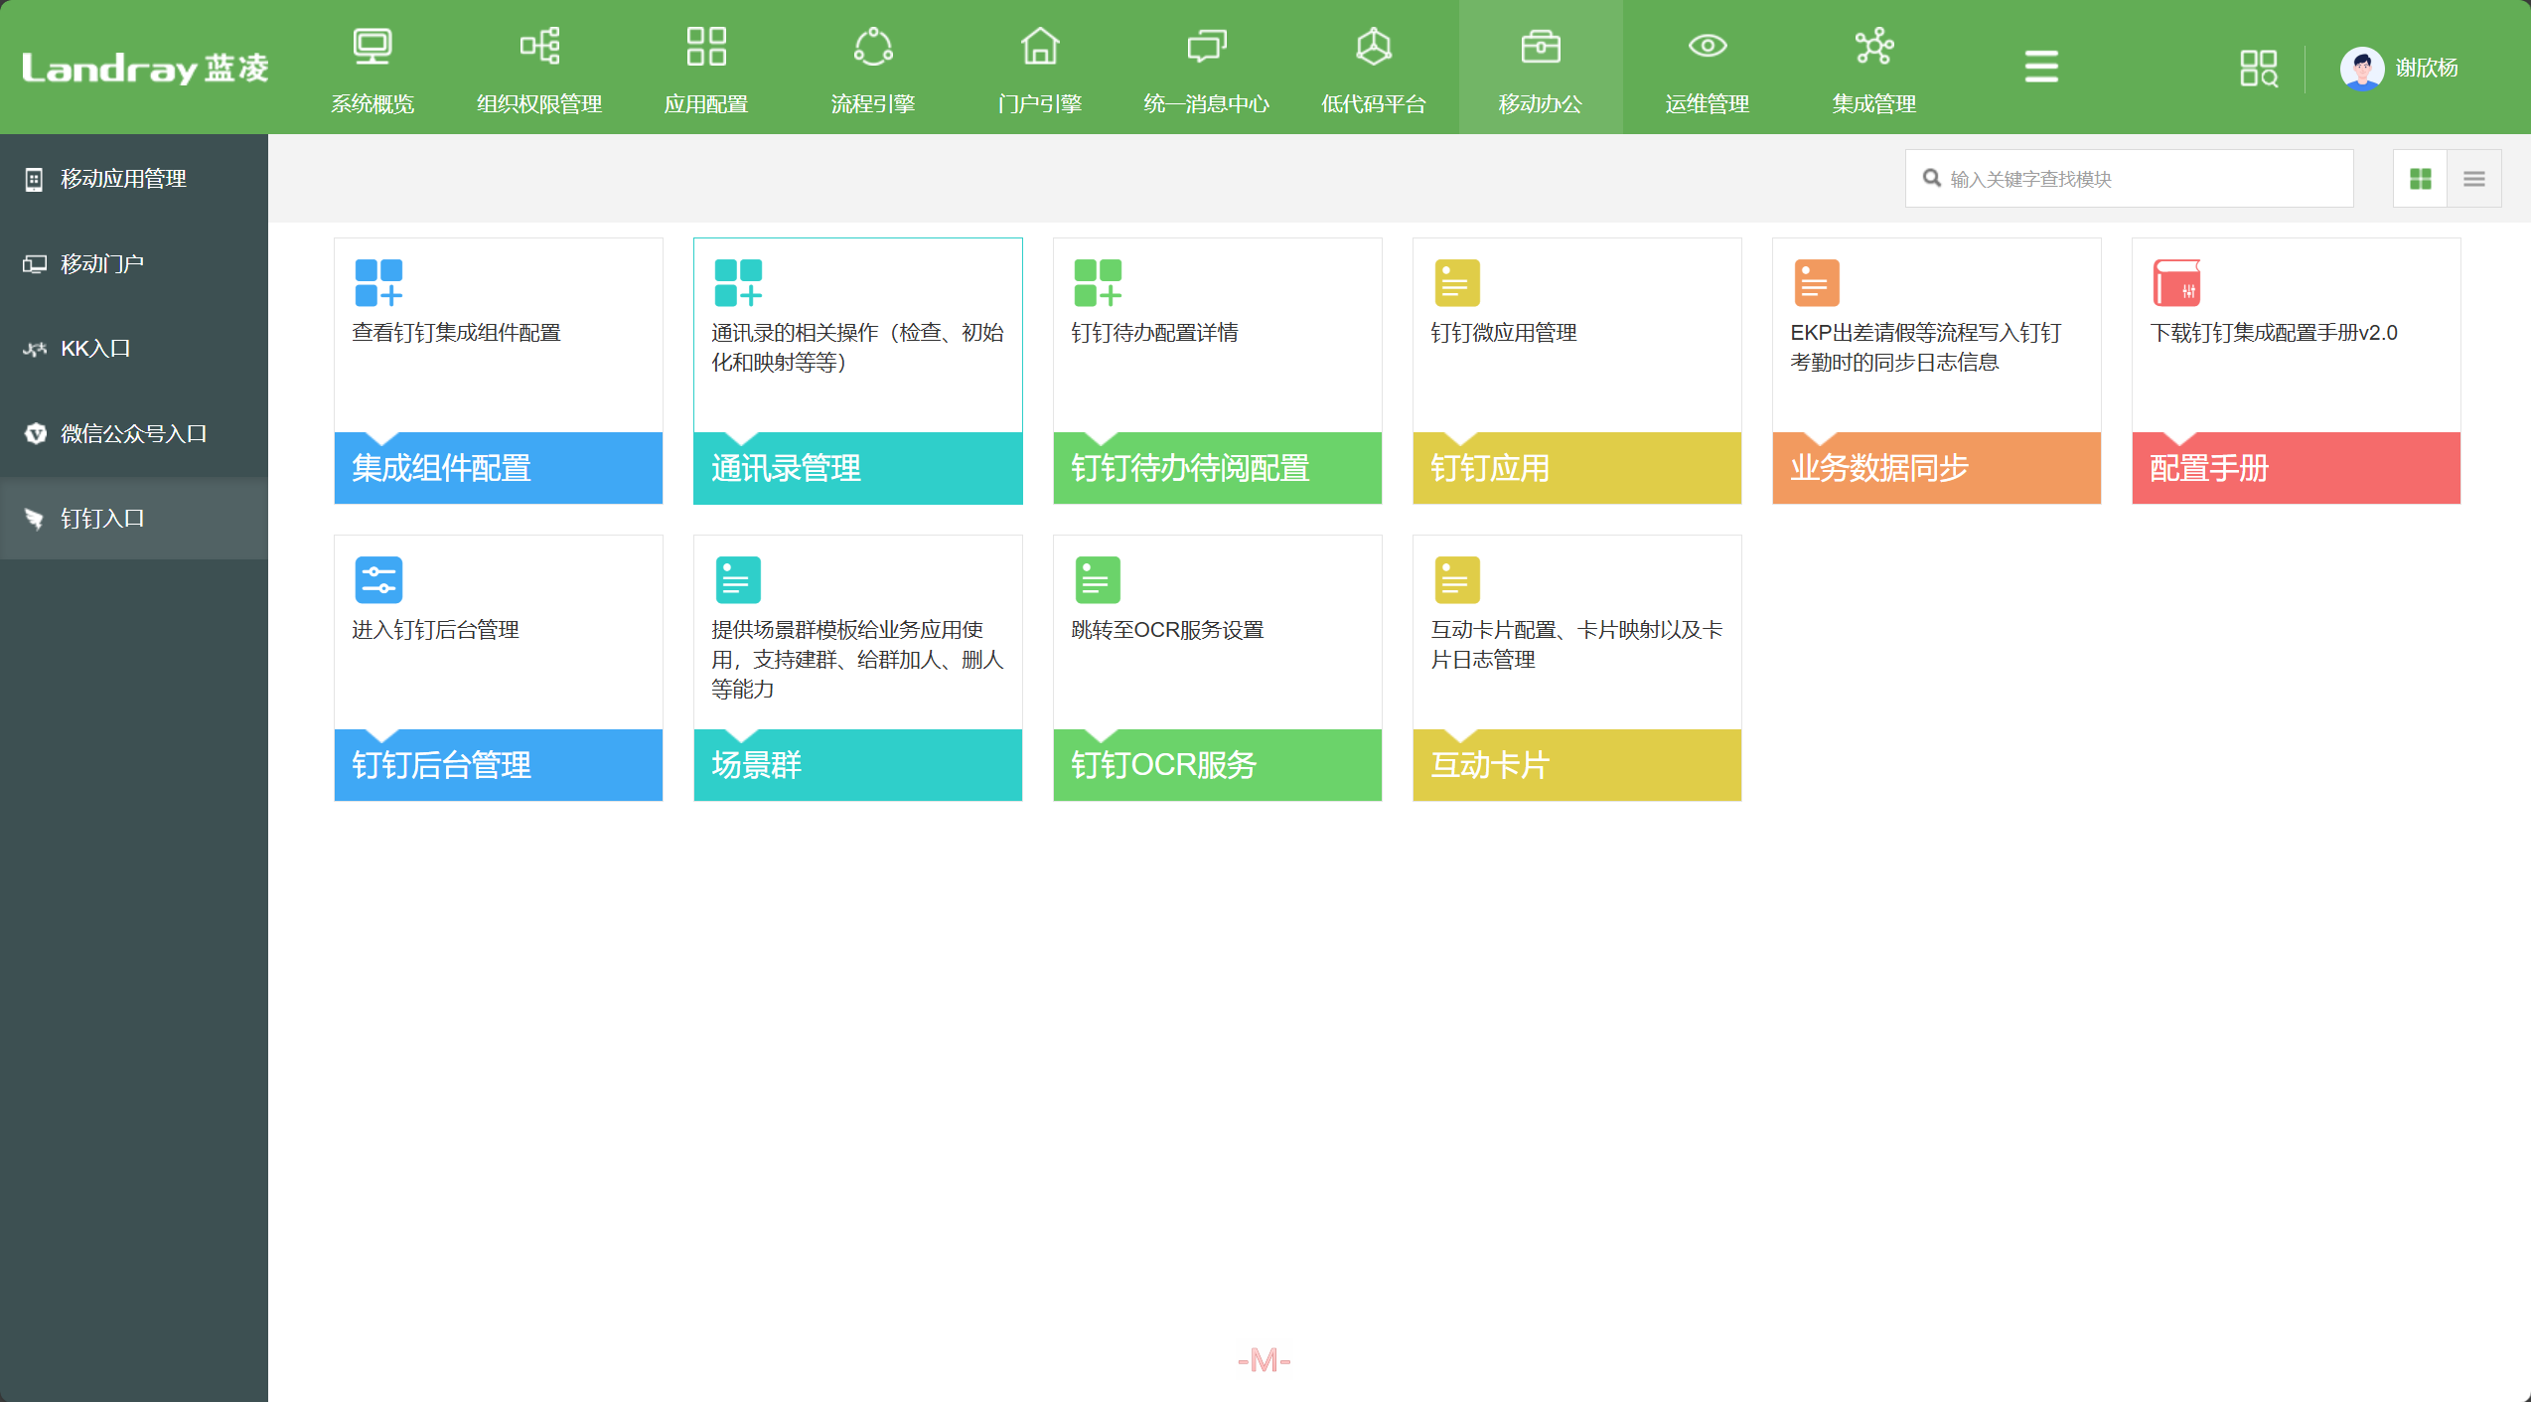Open the 系统概览 monitor icon
This screenshot has height=1402, width=2531.
click(x=372, y=47)
